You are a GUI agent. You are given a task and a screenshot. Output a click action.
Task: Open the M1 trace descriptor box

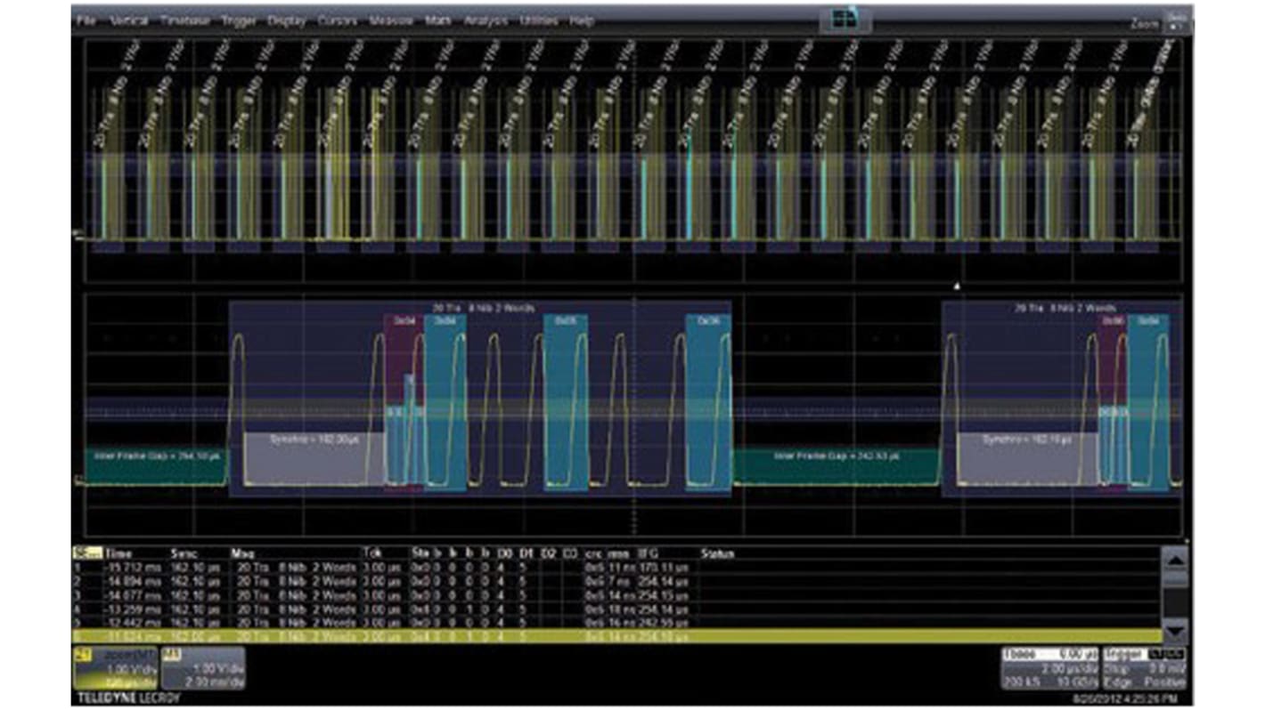203,667
